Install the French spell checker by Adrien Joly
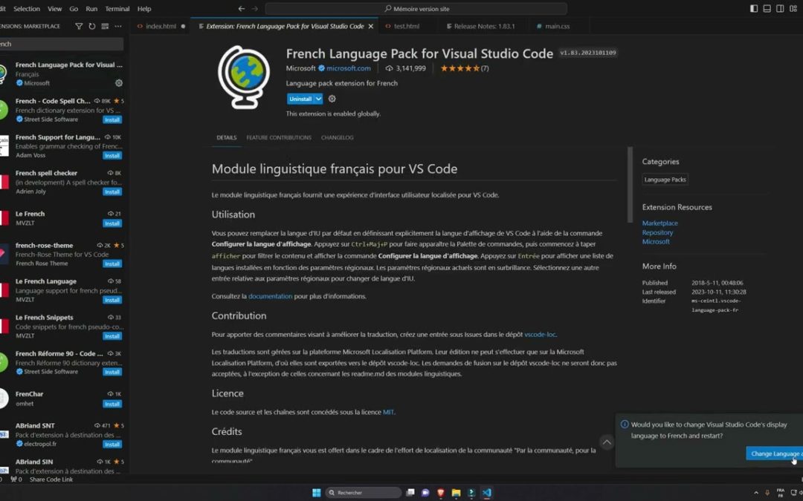The width and height of the screenshot is (803, 501). [x=112, y=191]
